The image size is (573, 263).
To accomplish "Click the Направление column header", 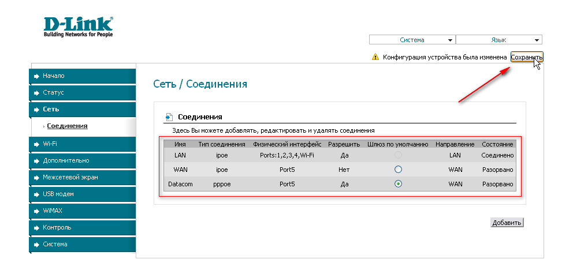I will point(455,144).
